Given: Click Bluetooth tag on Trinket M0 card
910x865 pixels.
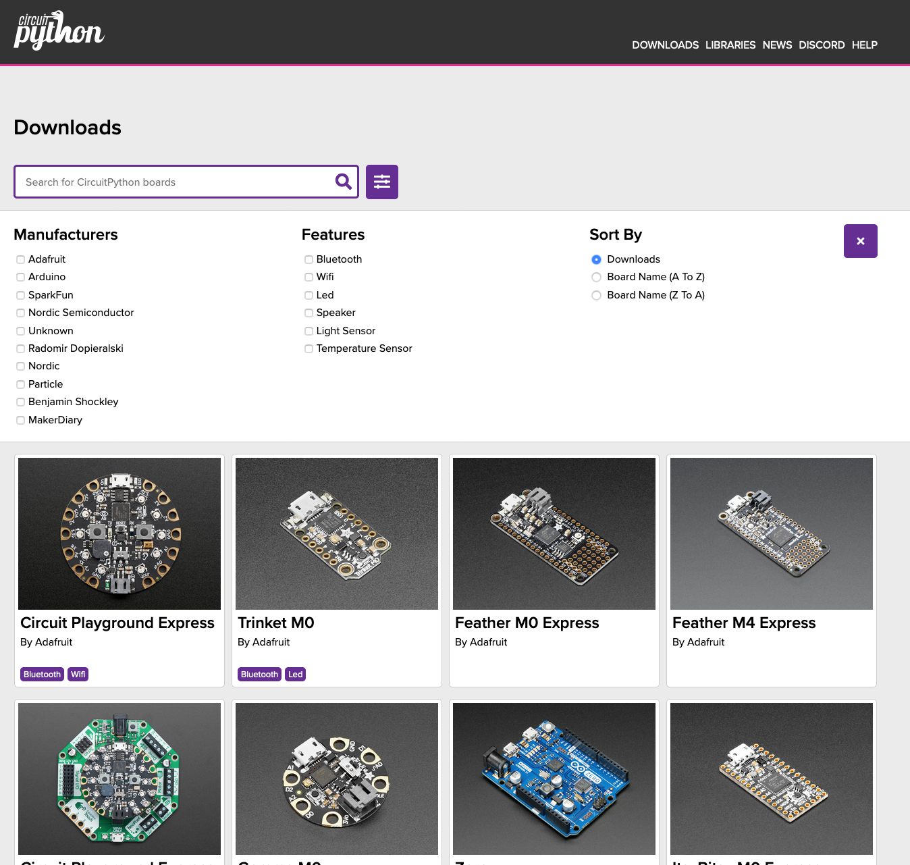Looking at the screenshot, I should (x=259, y=674).
